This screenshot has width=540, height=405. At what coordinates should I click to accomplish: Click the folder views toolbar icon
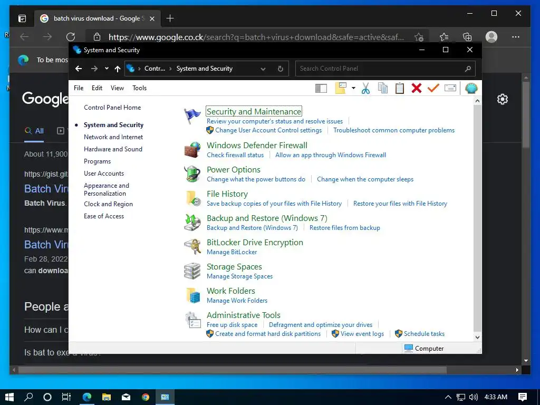[341, 88]
